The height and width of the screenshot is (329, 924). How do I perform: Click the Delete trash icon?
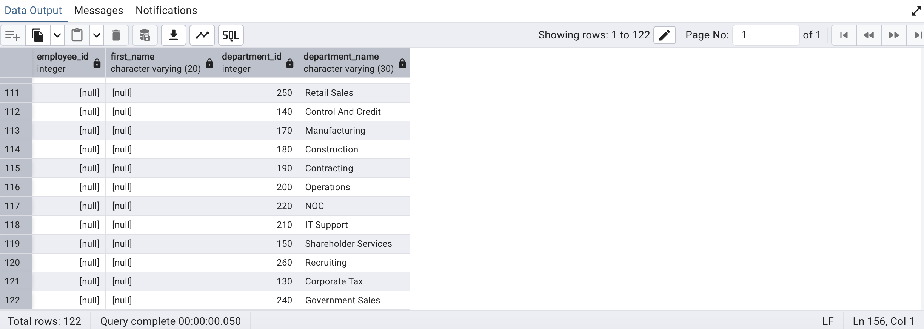pos(116,35)
